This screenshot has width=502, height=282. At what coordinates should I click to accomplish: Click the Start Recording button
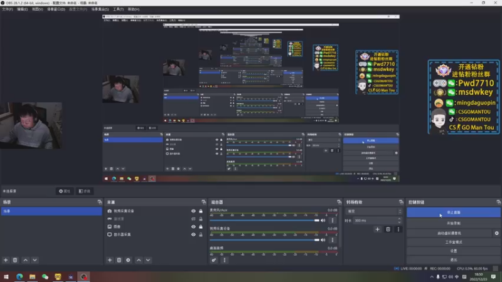453,223
